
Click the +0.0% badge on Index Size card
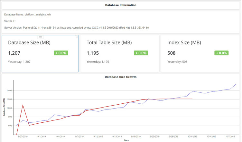pyautogui.click(x=221, y=53)
